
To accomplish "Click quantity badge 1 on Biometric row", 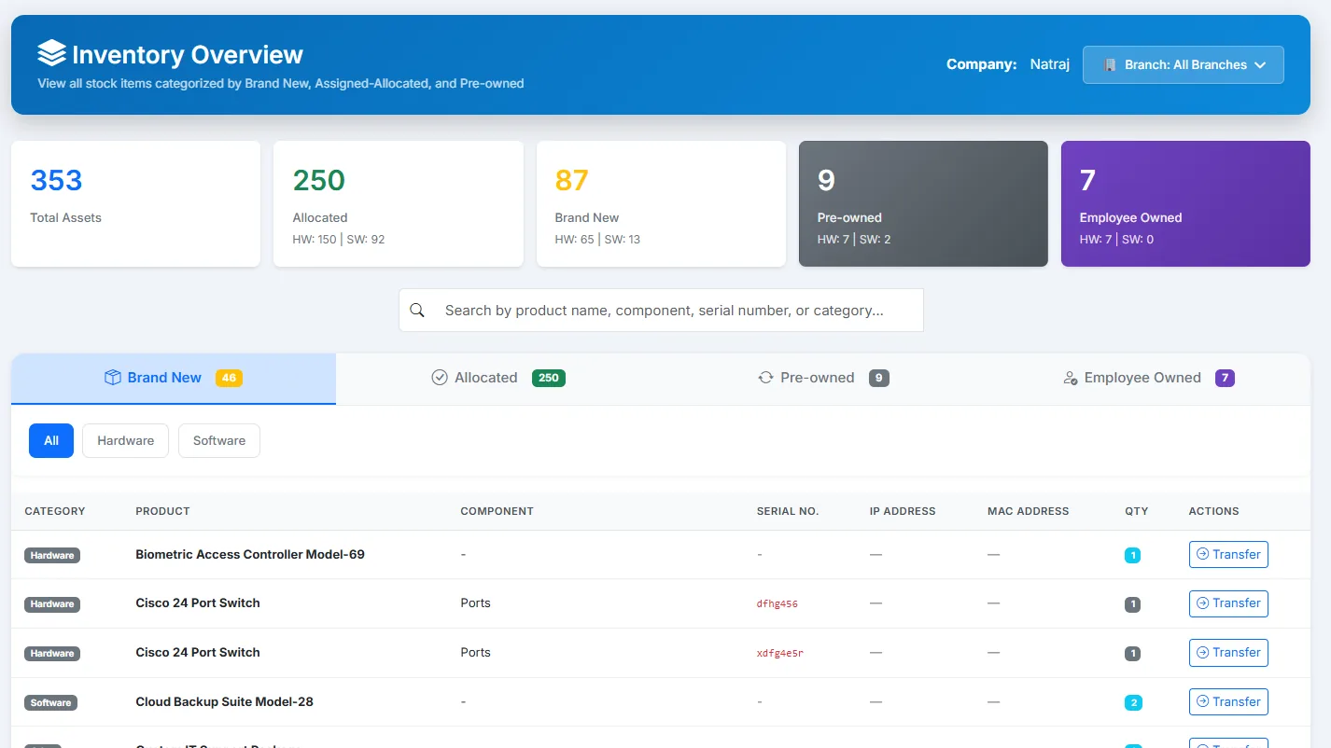I will [1133, 555].
